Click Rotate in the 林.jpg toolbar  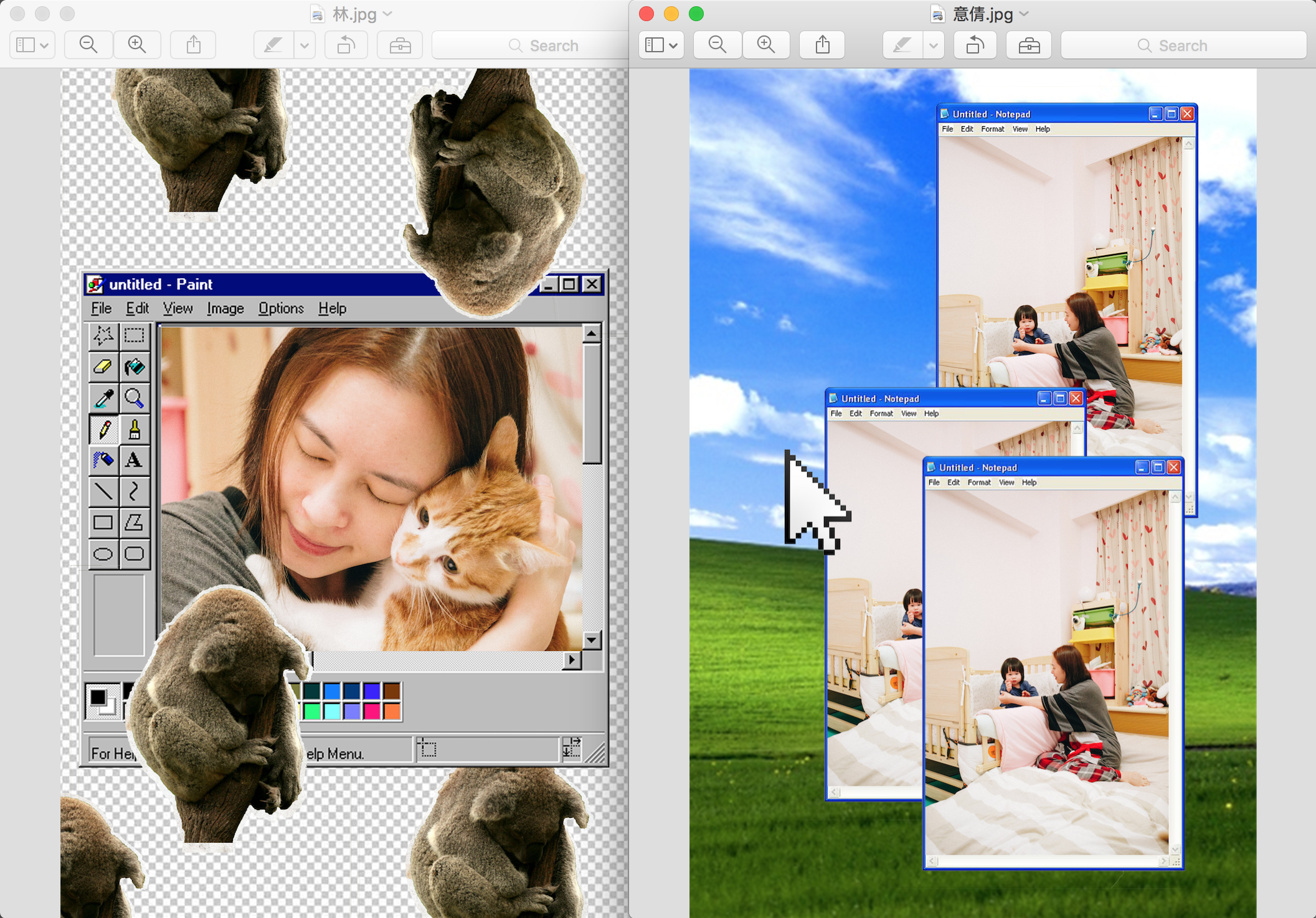346,45
